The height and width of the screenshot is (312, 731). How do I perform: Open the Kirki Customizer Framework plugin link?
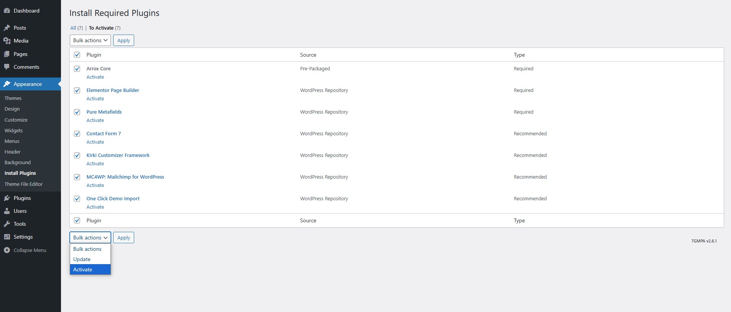point(118,155)
